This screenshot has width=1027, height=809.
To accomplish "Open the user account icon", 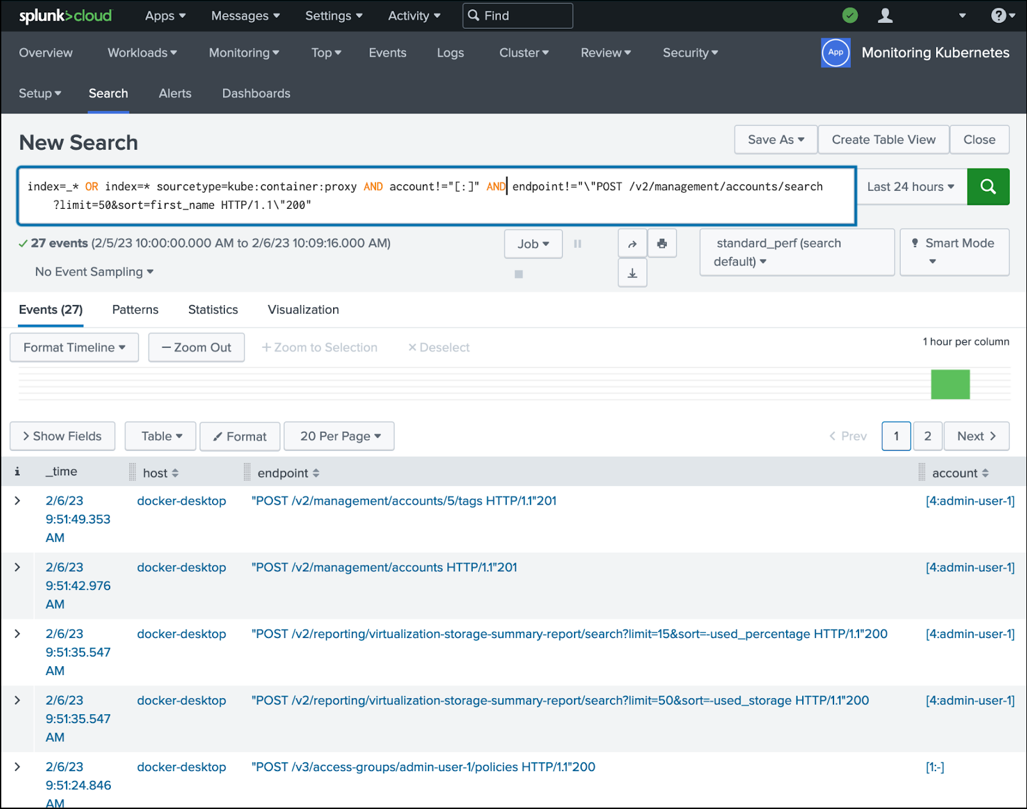I will pyautogui.click(x=885, y=15).
